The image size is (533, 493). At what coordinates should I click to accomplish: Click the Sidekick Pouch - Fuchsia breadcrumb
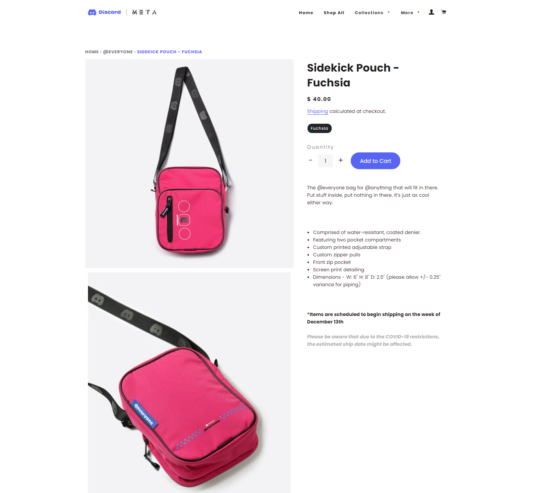[170, 52]
